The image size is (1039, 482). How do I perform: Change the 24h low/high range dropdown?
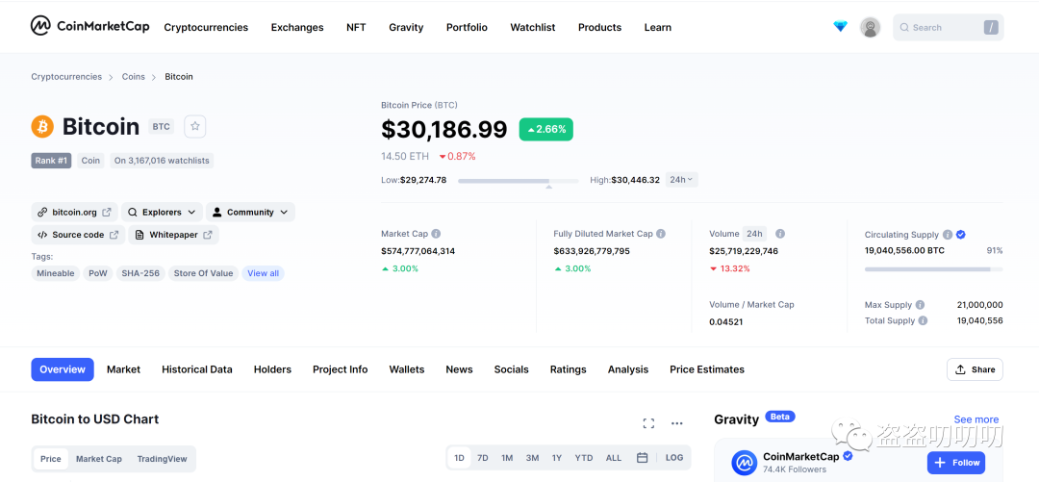click(681, 180)
